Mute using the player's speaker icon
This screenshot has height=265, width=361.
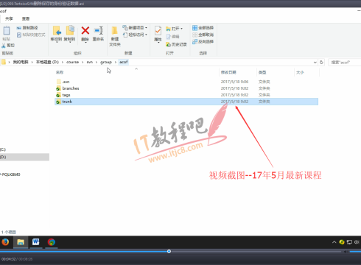click(x=346, y=252)
